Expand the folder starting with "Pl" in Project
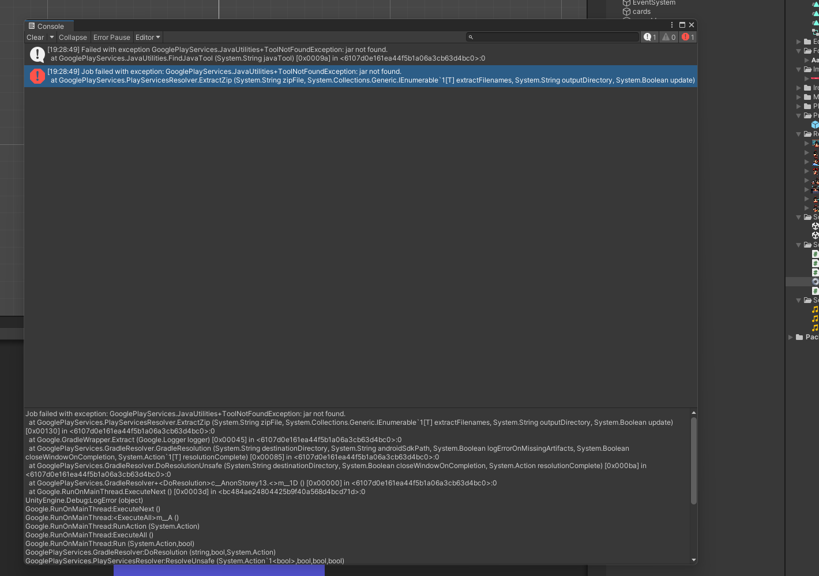The image size is (819, 576). click(799, 106)
